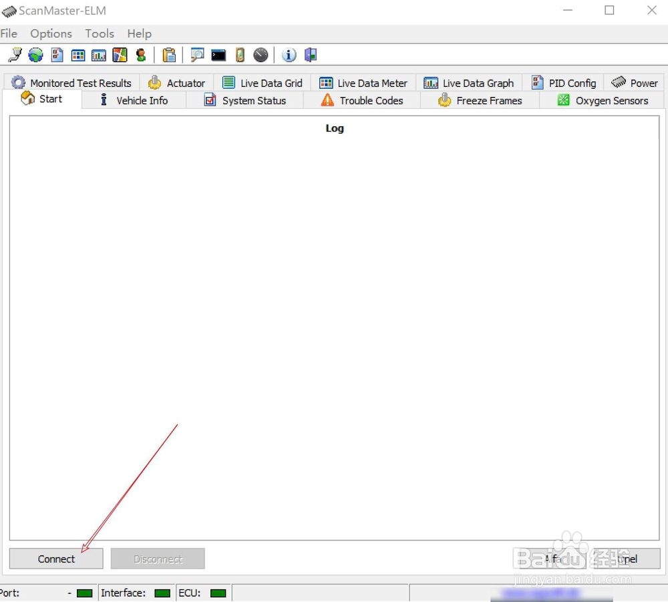
Task: Open the Options menu
Action: (x=51, y=33)
